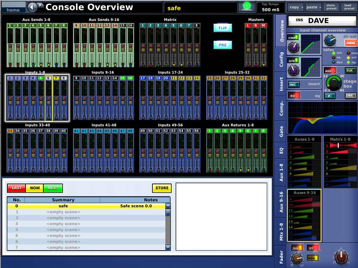The image size is (358, 268).
Task: Turn the compressor threshold knob
Action: point(293,47)
